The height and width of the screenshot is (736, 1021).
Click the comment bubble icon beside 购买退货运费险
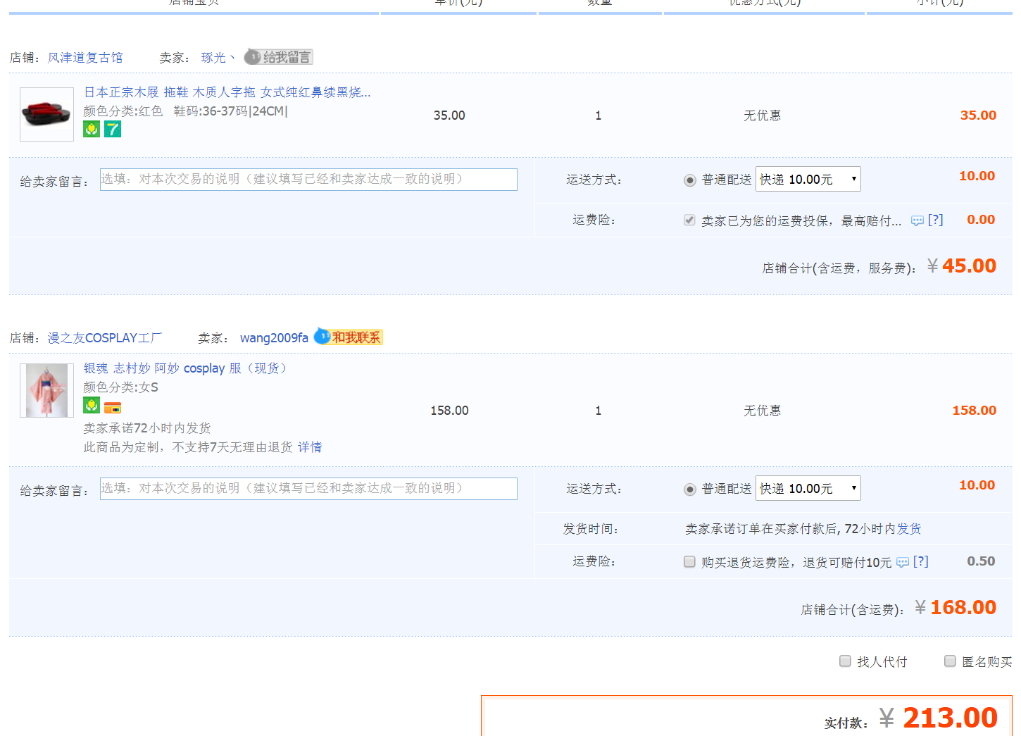point(902,562)
